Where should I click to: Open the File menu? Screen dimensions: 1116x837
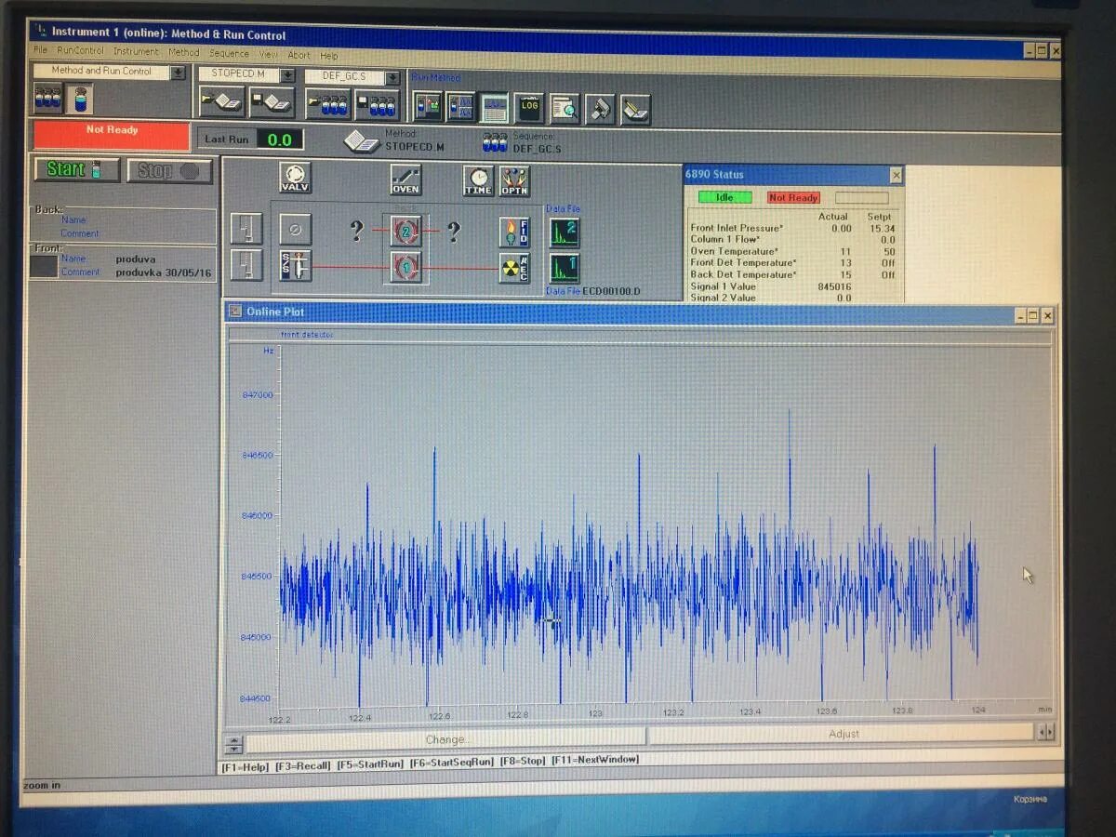tap(41, 50)
